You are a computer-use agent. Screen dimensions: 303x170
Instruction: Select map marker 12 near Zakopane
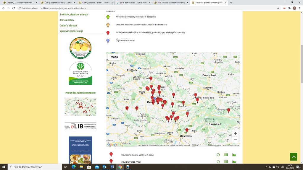[229, 111]
